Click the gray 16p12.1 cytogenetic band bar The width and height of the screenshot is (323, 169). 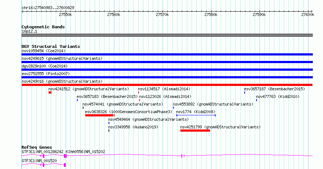(x=167, y=35)
